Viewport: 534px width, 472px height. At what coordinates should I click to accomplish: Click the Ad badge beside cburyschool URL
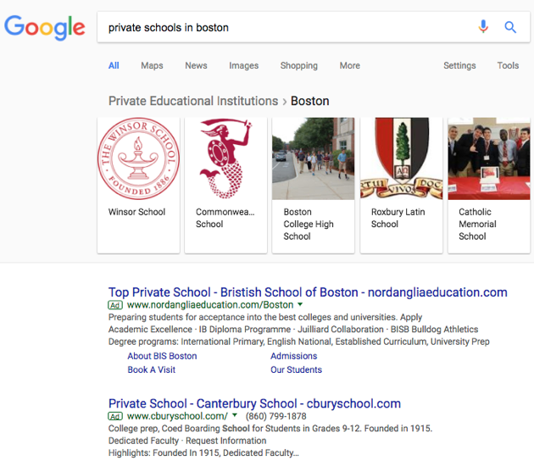115,416
